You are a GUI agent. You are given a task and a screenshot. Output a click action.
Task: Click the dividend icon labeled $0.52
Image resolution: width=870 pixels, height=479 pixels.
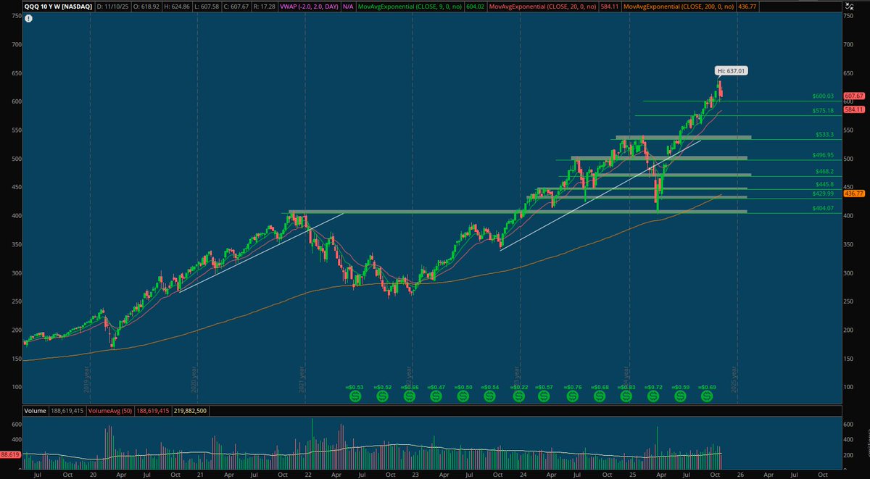click(383, 396)
